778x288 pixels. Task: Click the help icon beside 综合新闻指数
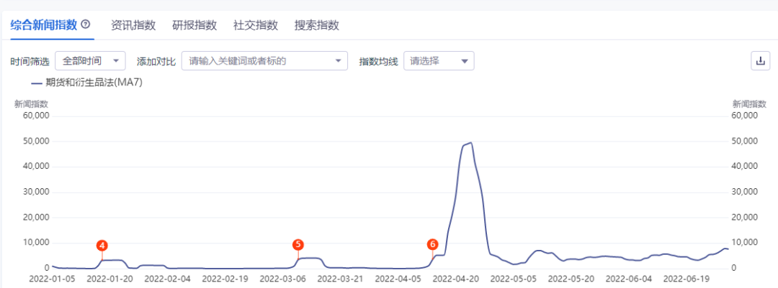click(86, 24)
